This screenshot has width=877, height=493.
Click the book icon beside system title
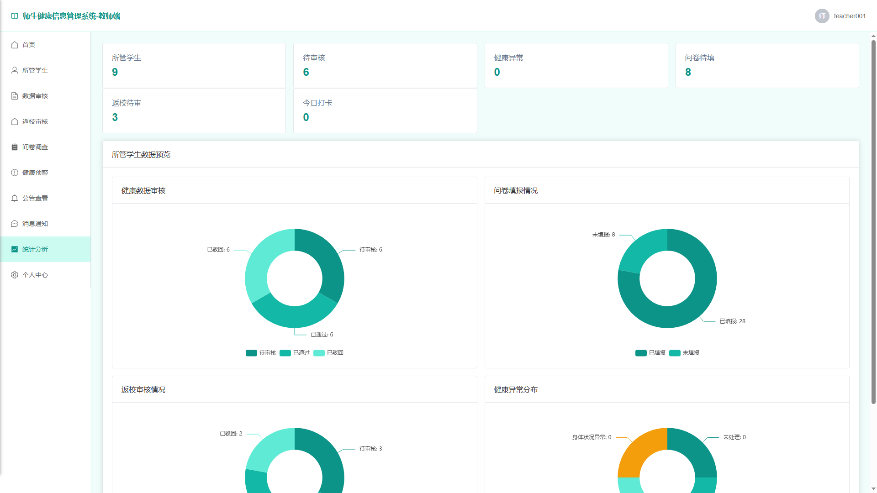[x=15, y=16]
